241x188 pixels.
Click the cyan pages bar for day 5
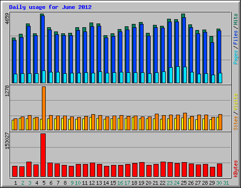pyautogui.click(x=44, y=77)
